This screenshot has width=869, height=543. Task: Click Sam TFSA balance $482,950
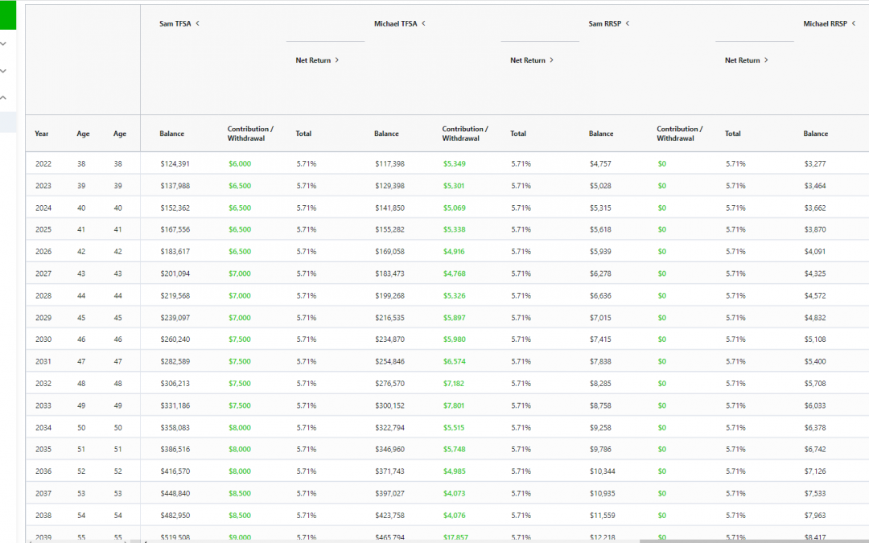coord(175,516)
